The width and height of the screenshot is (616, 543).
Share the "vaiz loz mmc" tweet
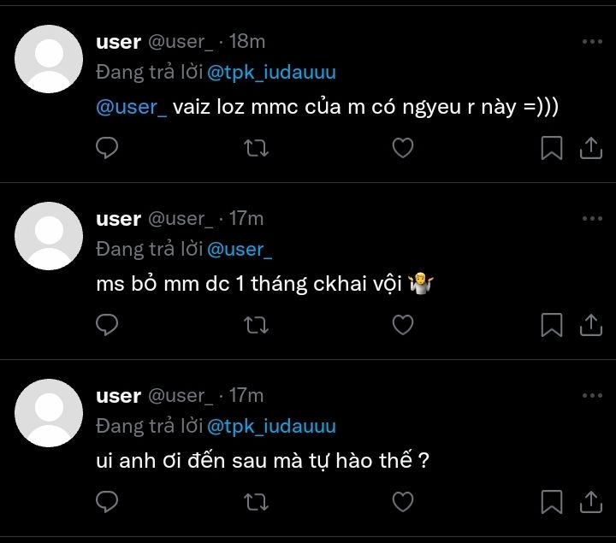pos(591,148)
